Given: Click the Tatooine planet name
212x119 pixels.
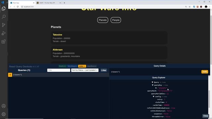Looking at the screenshot, I should point(57,35).
